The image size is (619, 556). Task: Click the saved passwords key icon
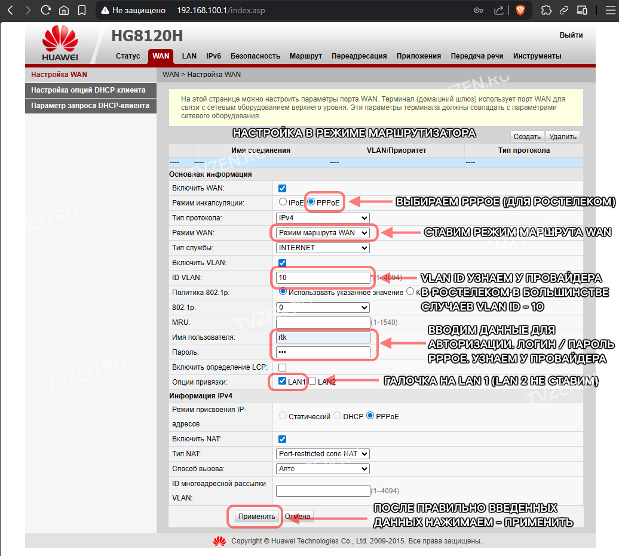(479, 10)
